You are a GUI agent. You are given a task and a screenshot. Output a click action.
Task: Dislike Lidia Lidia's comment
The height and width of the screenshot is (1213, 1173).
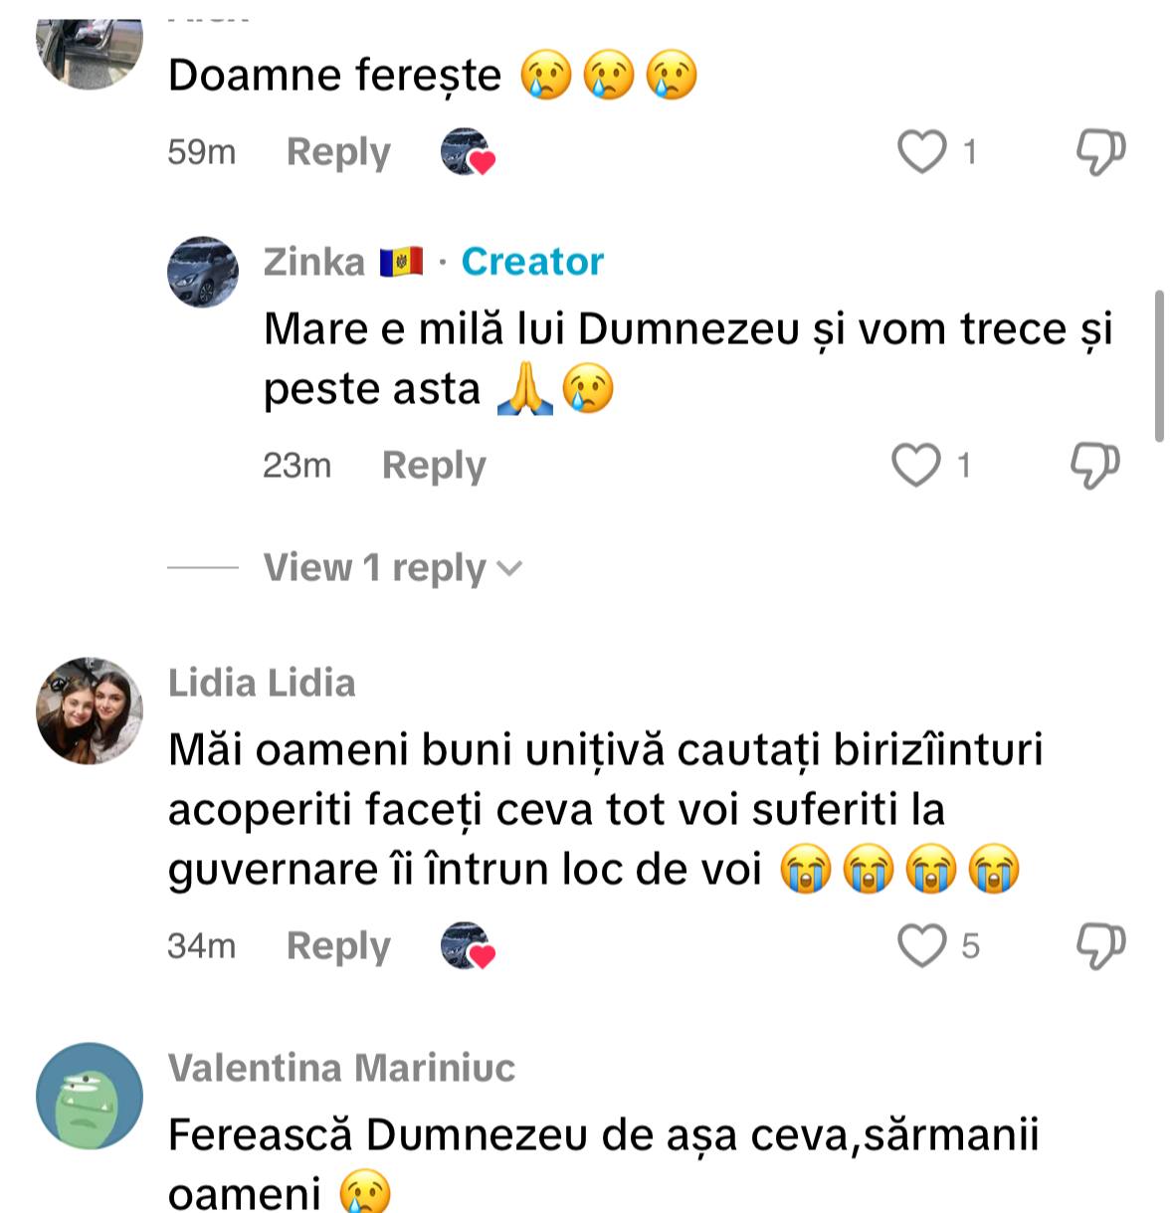[1100, 945]
